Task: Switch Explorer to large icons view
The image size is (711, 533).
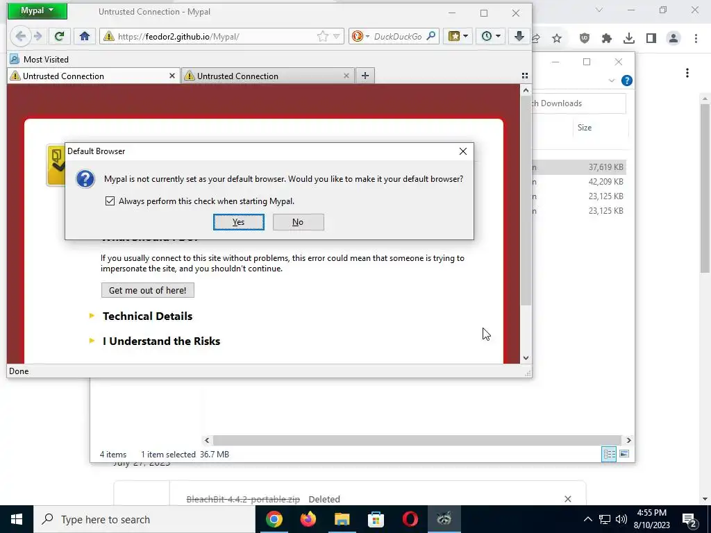Action: (x=624, y=454)
